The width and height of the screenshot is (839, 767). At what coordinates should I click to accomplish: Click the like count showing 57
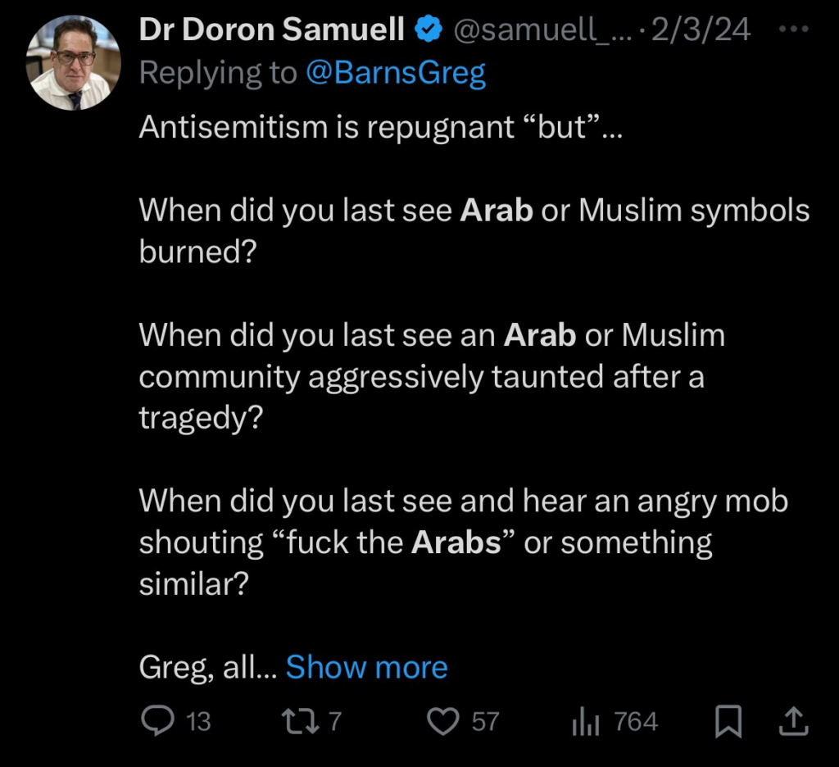(483, 721)
